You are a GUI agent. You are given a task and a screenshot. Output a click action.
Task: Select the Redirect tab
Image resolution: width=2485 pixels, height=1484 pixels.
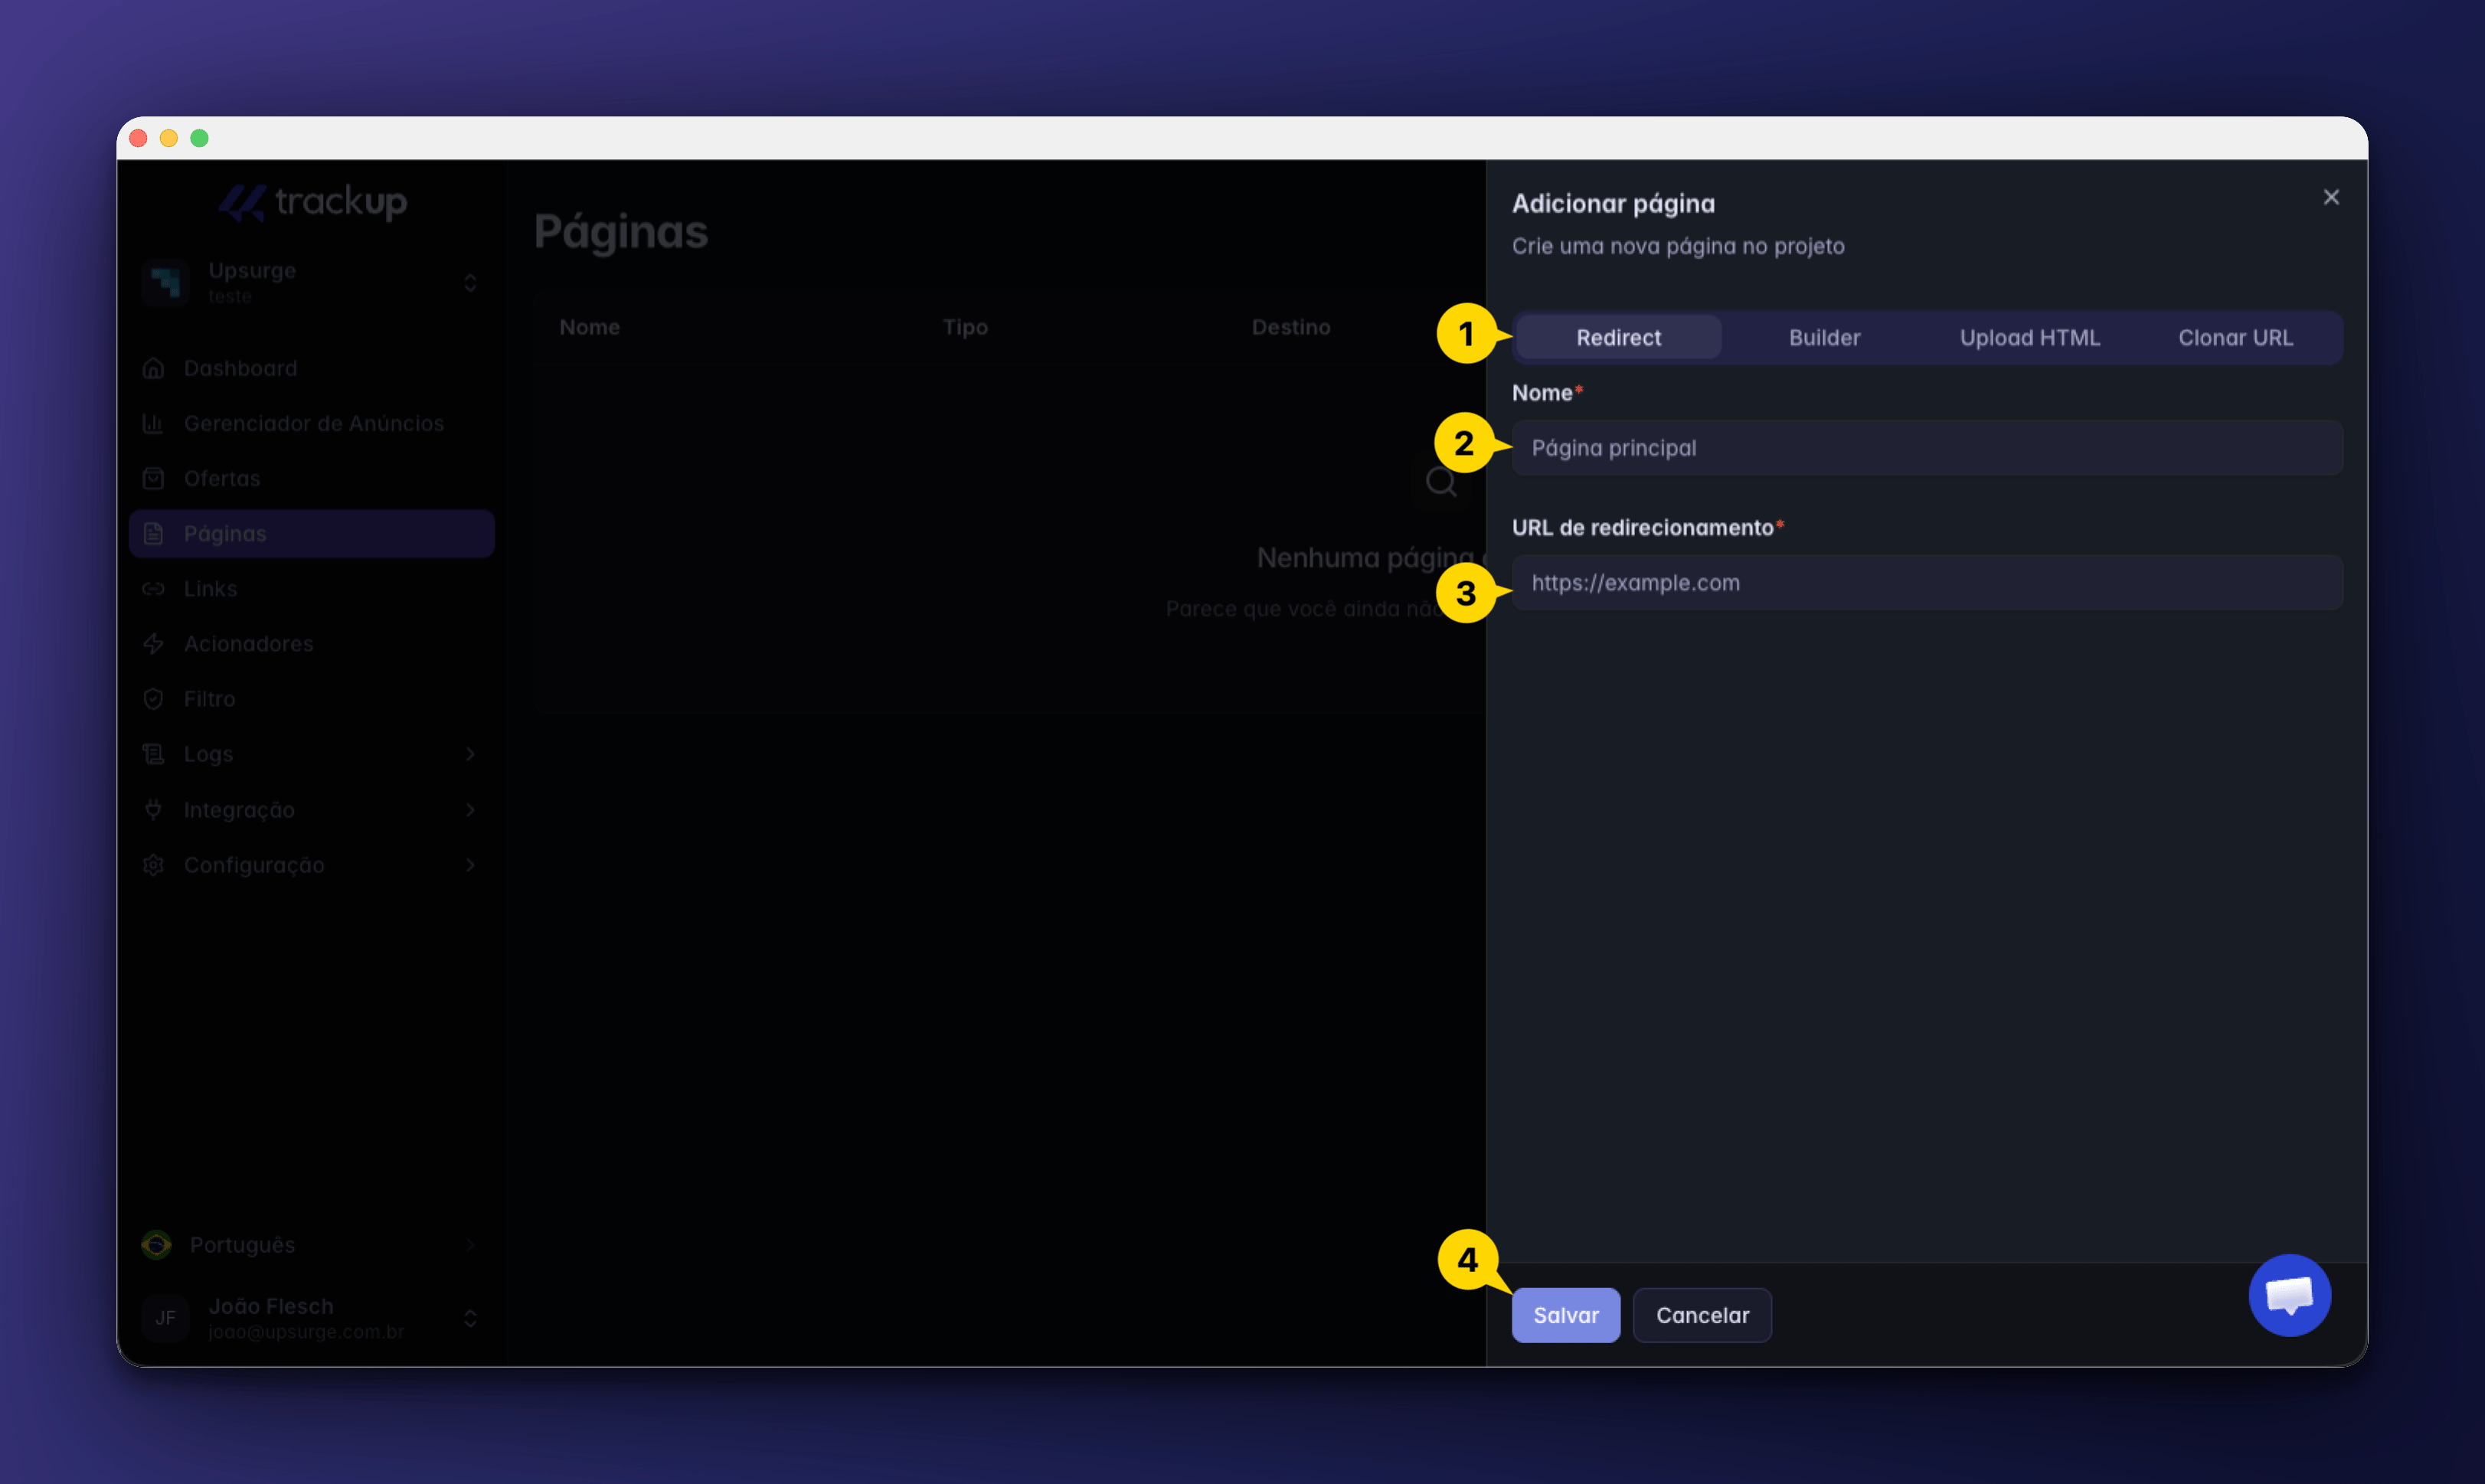point(1618,337)
